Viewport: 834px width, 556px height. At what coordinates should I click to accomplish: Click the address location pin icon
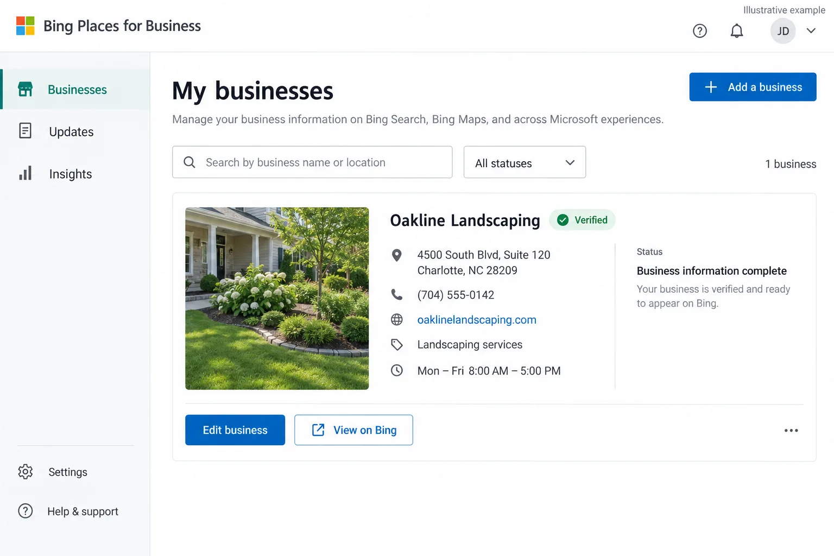pos(397,255)
